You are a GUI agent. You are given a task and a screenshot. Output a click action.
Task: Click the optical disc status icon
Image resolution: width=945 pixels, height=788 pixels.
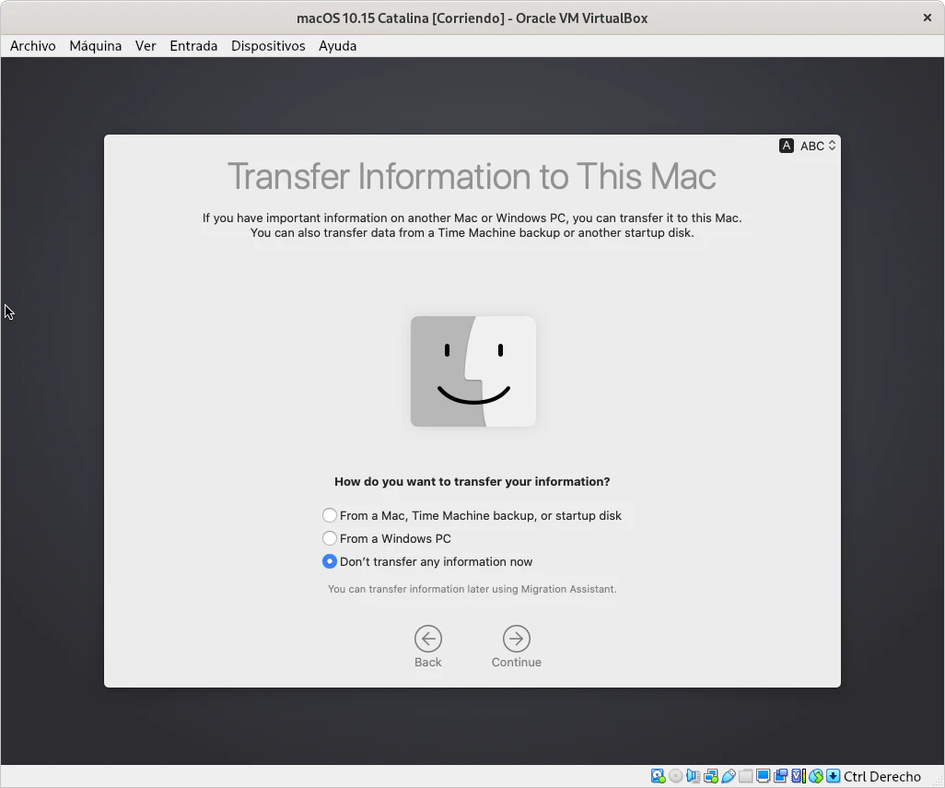pos(675,776)
